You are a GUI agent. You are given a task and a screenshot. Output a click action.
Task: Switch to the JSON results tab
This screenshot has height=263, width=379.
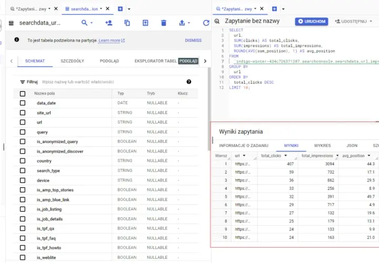coord(352,145)
